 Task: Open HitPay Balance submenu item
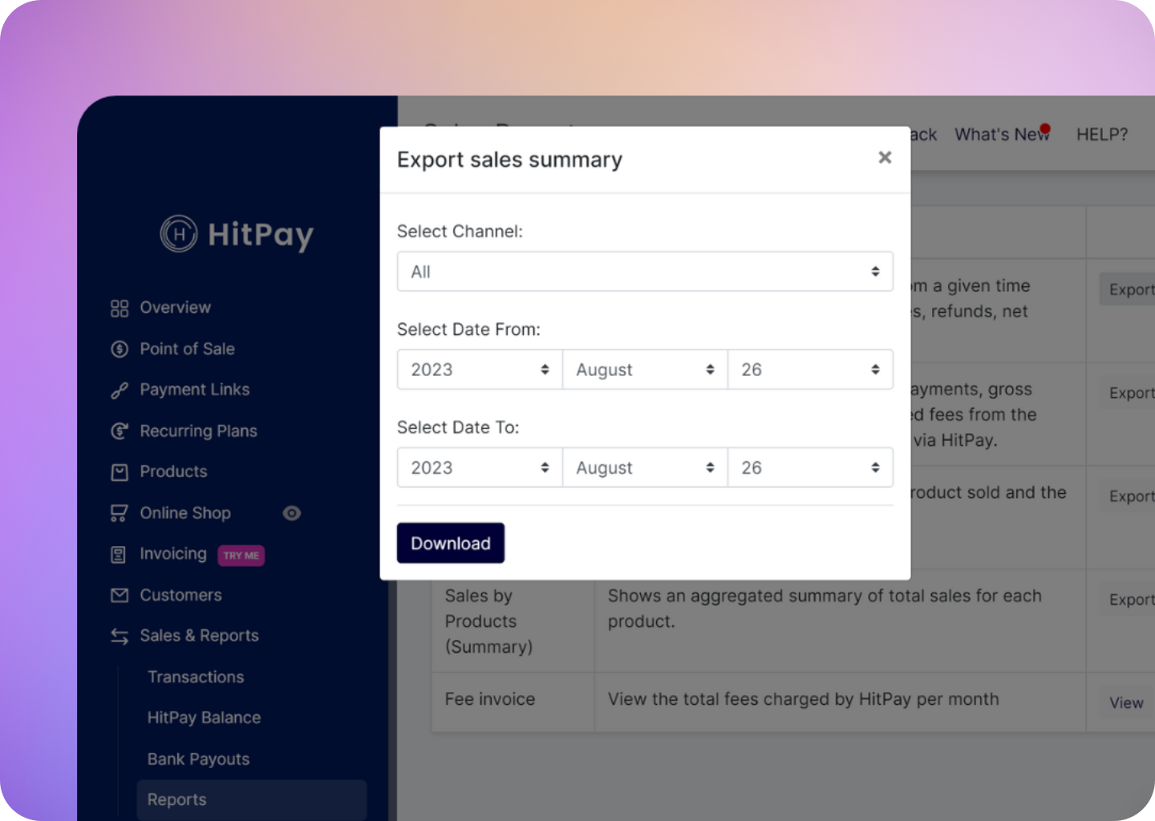click(x=204, y=718)
